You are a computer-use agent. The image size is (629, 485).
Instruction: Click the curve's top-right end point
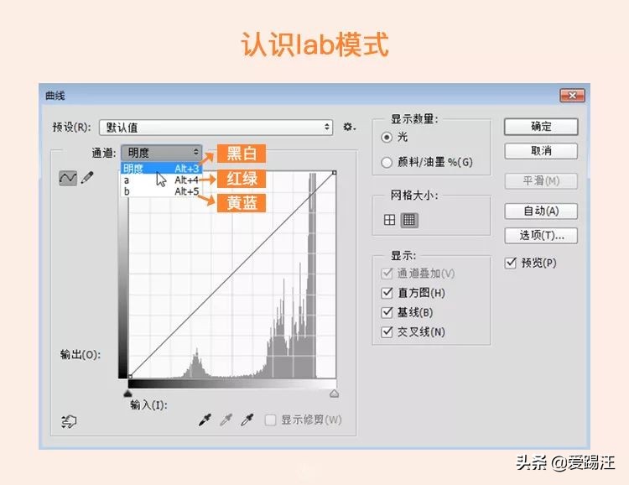click(334, 173)
